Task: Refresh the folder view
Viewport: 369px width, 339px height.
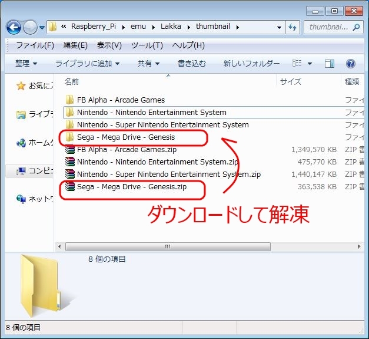Action: coord(292,27)
